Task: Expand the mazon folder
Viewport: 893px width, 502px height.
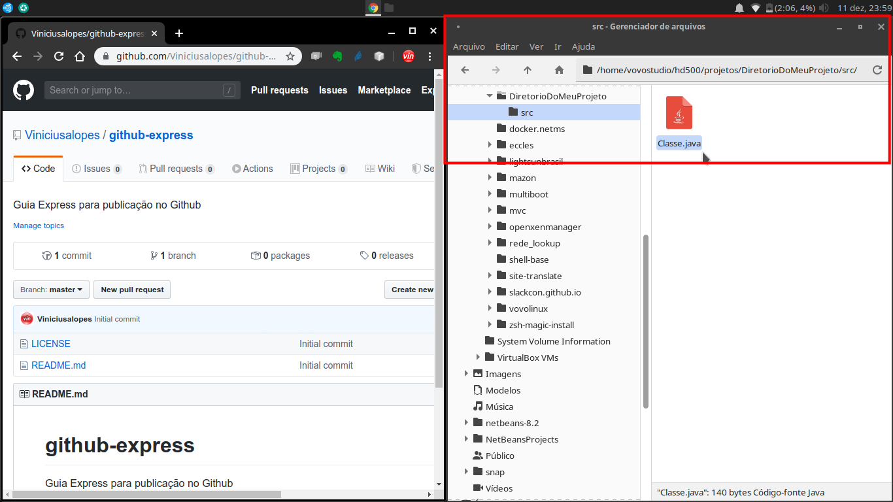Action: [x=490, y=178]
